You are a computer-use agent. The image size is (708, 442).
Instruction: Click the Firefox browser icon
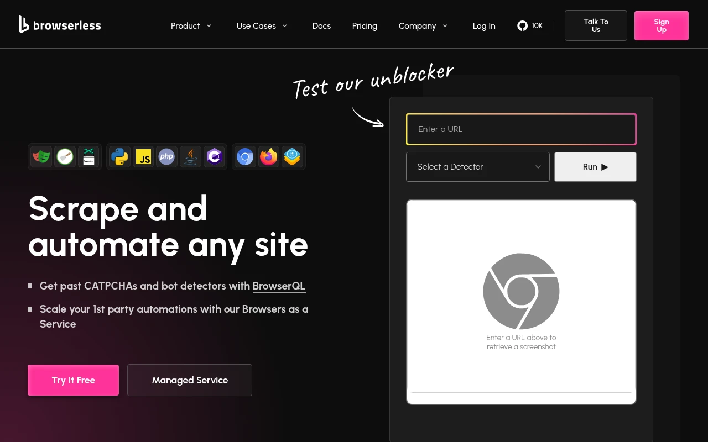(x=269, y=156)
